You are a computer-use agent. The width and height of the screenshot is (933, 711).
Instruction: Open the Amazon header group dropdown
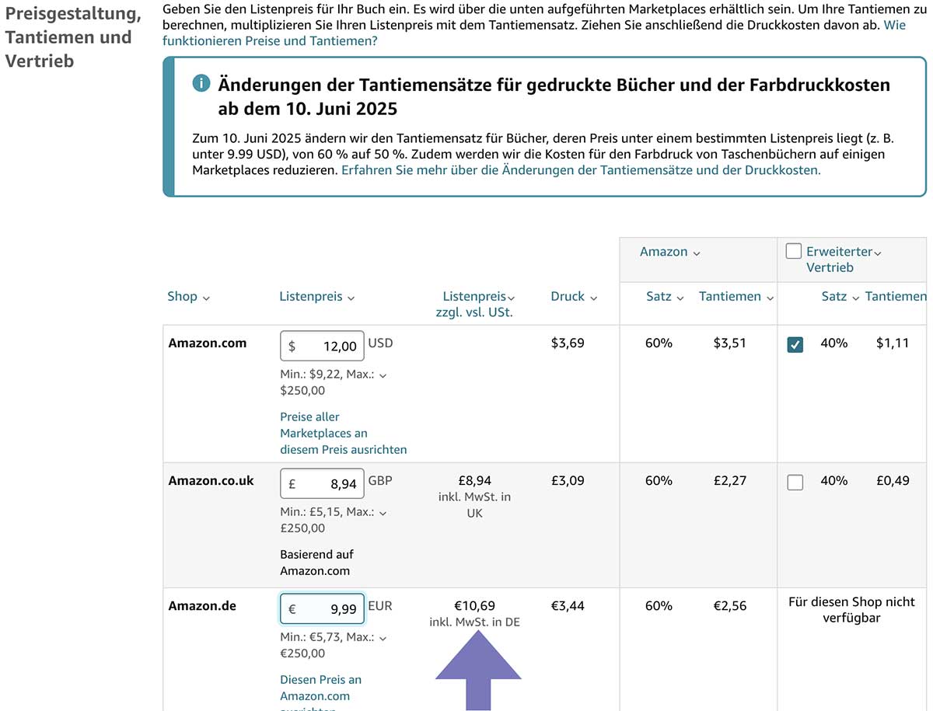coord(697,253)
